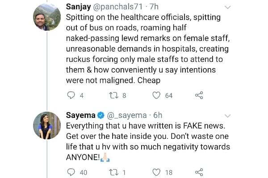View Sanjay's profile picture

click(47, 18)
